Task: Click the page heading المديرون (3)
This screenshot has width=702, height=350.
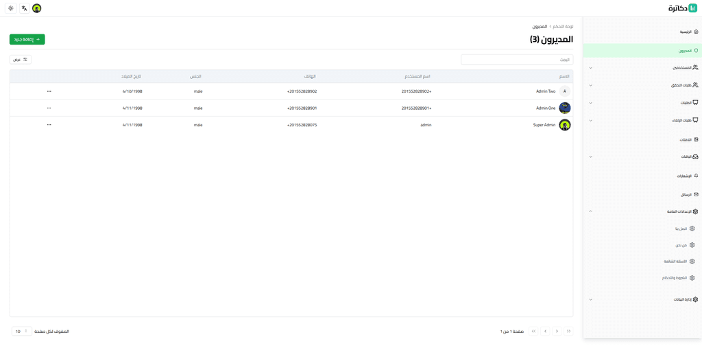Action: pyautogui.click(x=552, y=40)
